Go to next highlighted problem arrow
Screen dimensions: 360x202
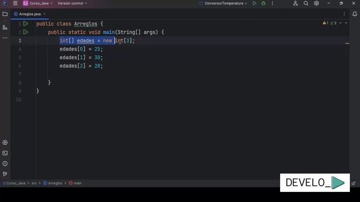click(x=346, y=23)
